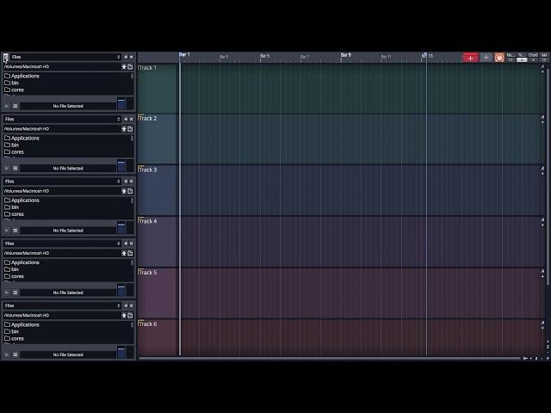
Task: Click the automation 'A' button on Track 2
Action: [542, 117]
